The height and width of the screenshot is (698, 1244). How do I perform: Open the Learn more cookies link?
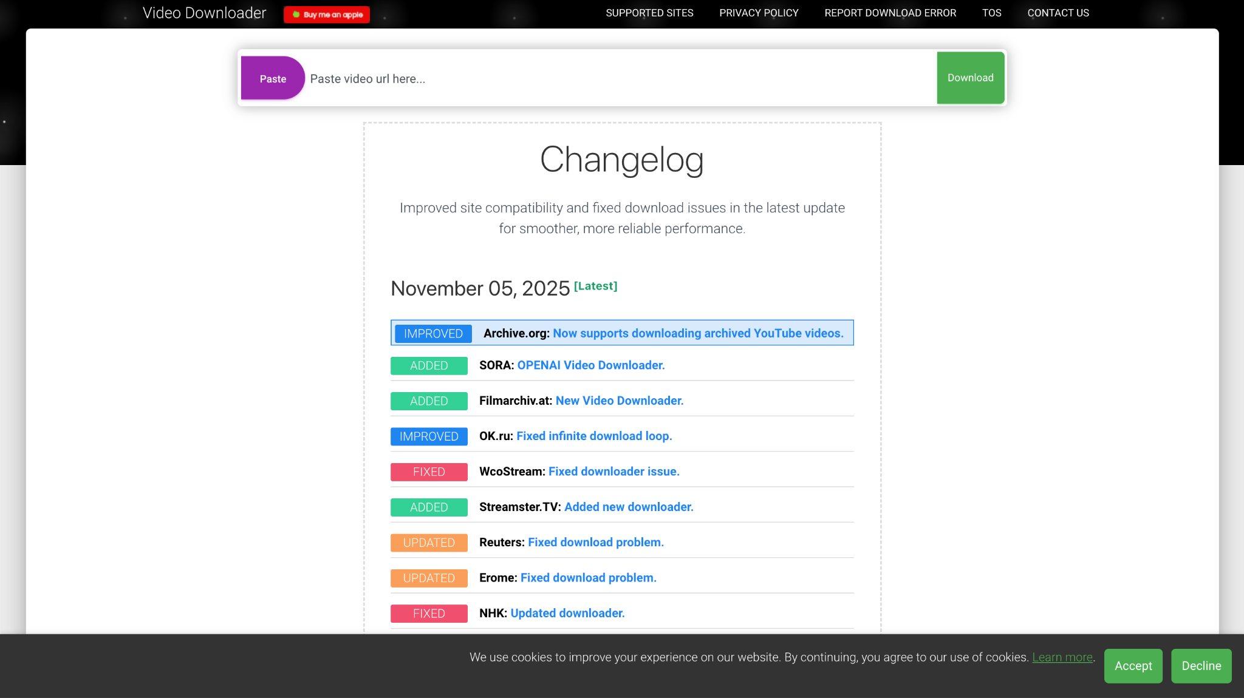coord(1062,657)
